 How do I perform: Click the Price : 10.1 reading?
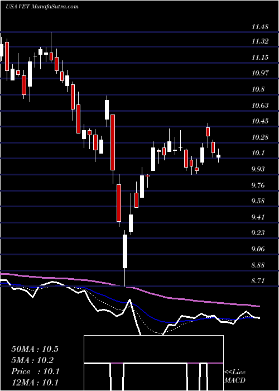coord(35,371)
